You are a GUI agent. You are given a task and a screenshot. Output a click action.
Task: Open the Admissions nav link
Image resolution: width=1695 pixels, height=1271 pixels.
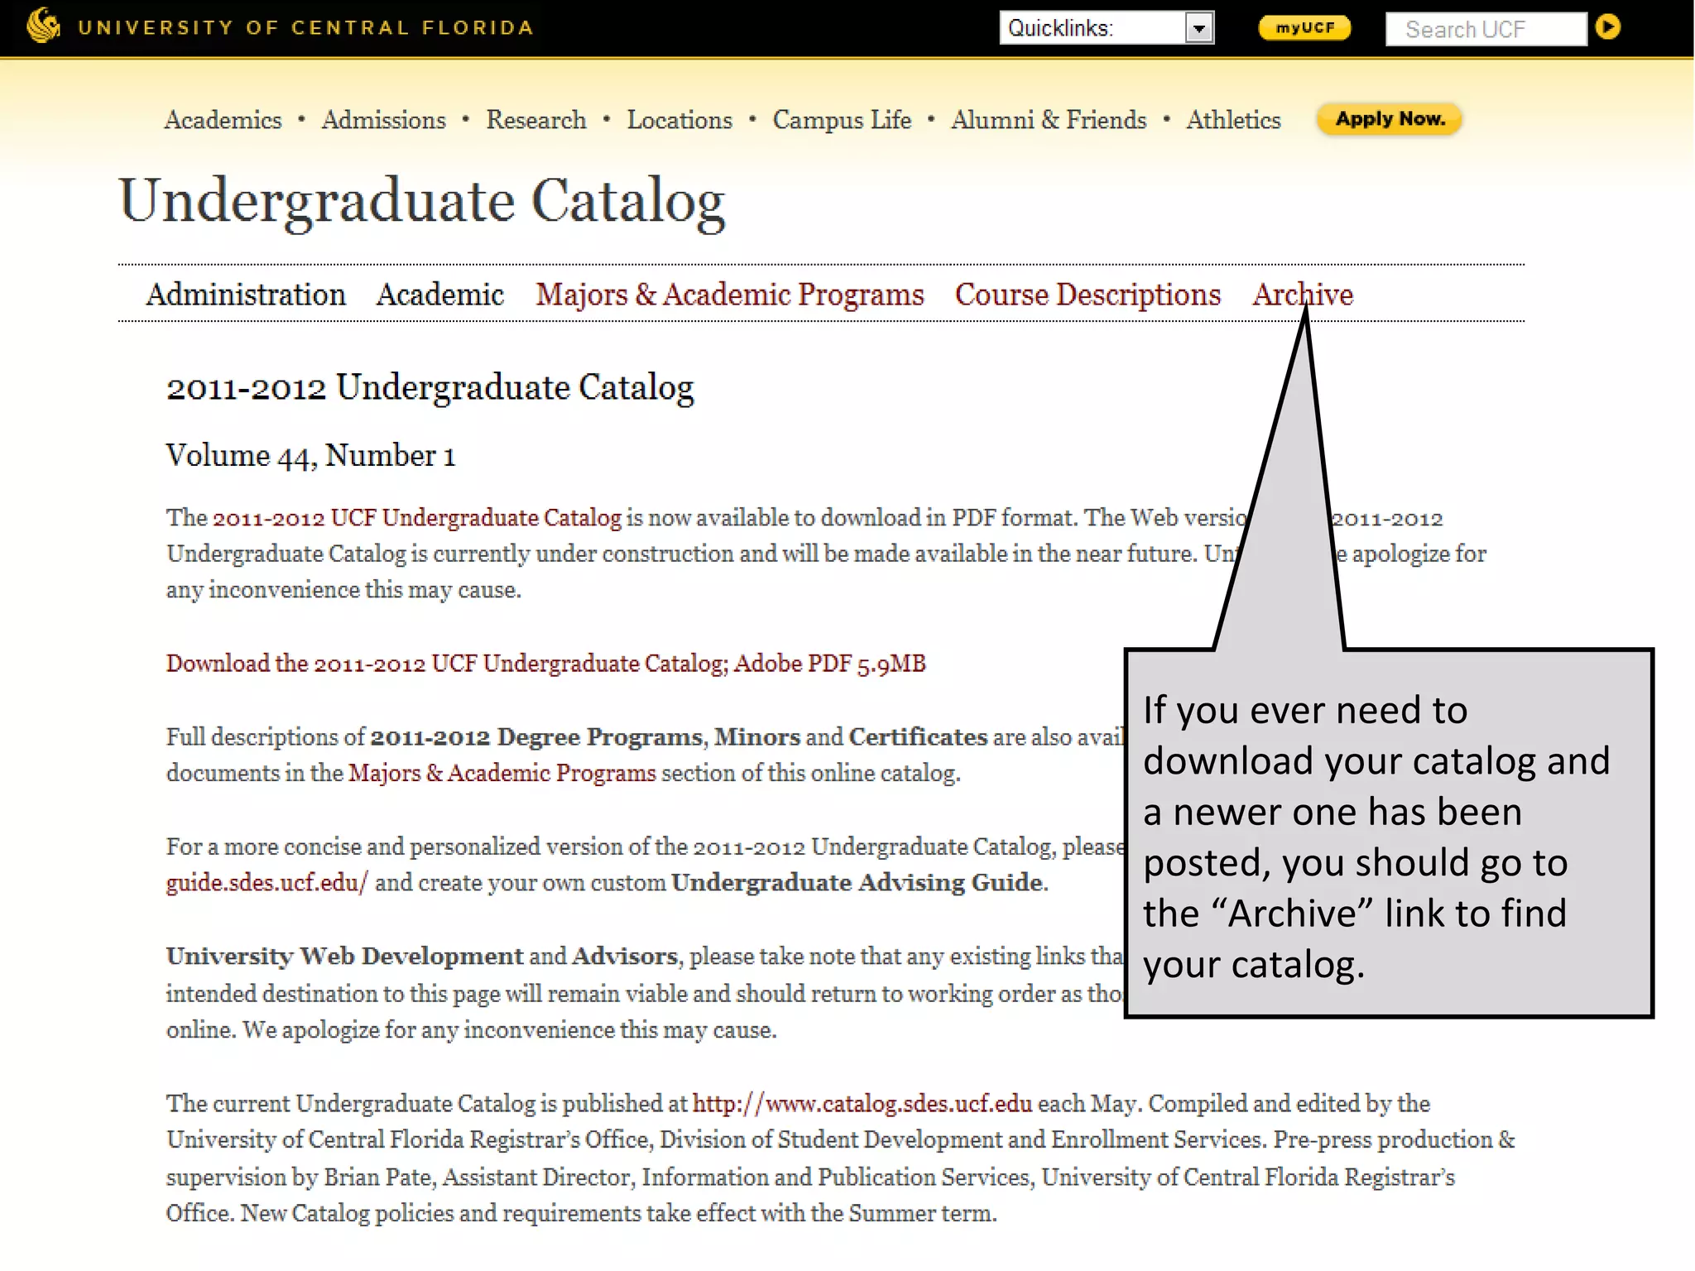tap(383, 120)
